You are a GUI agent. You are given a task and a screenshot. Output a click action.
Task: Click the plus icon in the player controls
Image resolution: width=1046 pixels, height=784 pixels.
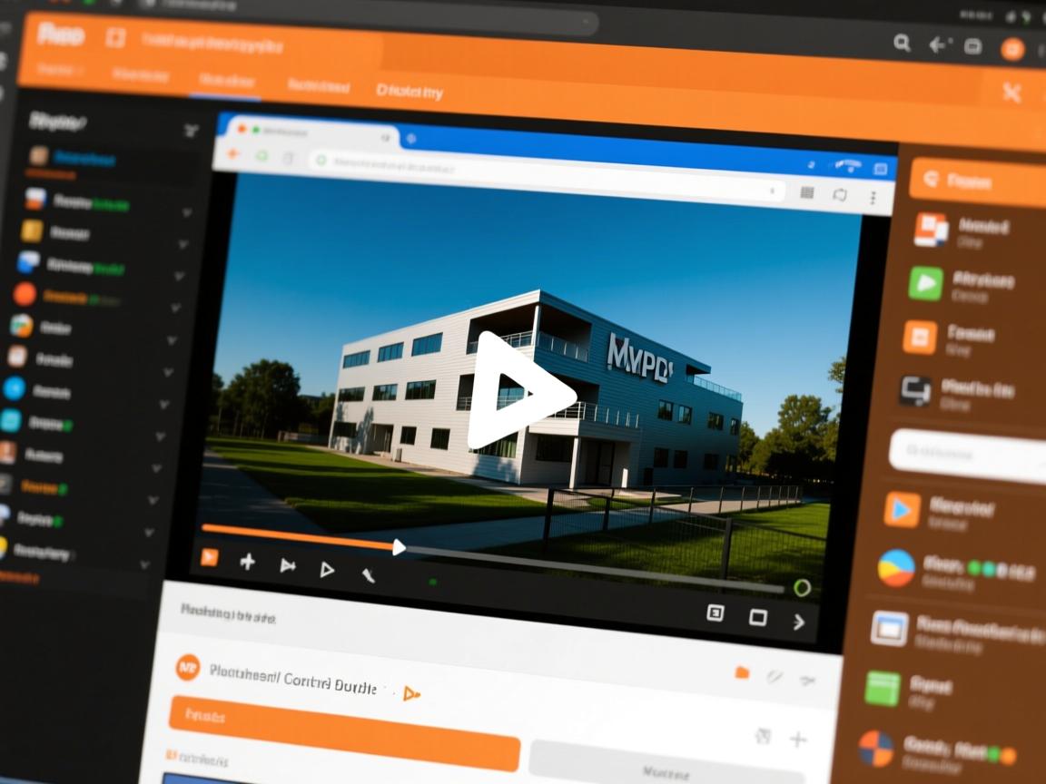pos(247,563)
